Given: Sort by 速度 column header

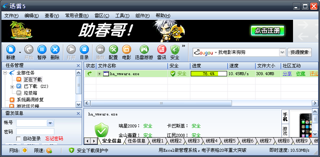Looking at the screenshot, I should (241, 66).
